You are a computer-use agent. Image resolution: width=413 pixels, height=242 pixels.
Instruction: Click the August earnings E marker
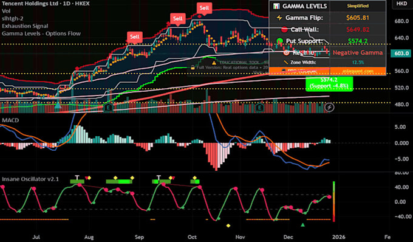click(x=108, y=107)
